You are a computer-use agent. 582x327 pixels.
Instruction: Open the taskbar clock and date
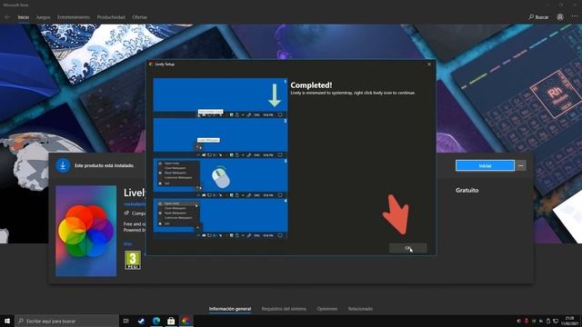(x=569, y=321)
